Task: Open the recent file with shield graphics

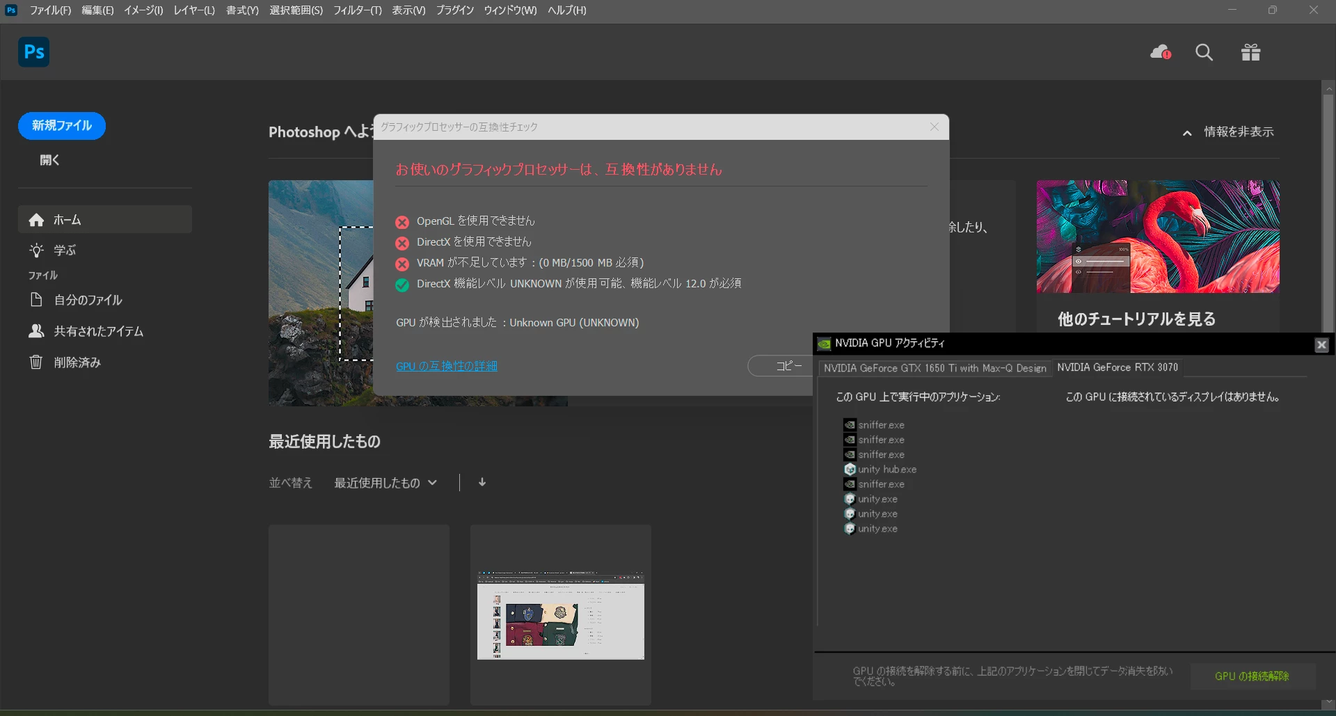Action: (561, 615)
